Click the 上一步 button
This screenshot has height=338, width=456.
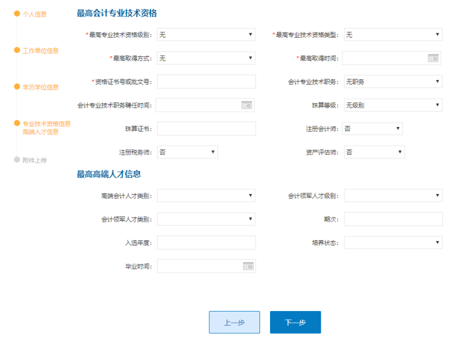(234, 322)
